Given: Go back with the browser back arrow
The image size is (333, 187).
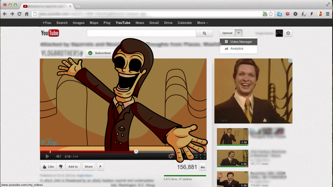Looking at the screenshot, I should [x=5, y=14].
